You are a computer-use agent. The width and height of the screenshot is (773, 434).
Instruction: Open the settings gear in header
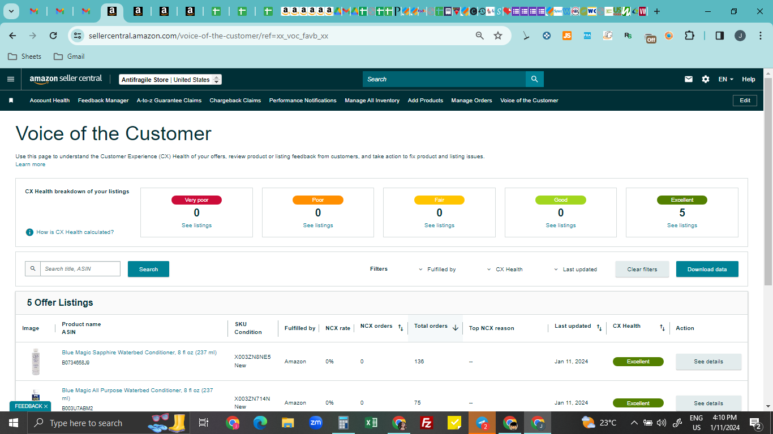[706, 79]
